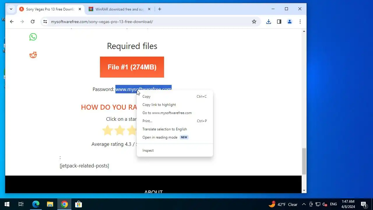The width and height of the screenshot is (373, 210).
Task: Show hidden tray icons chevron
Action: click(304, 204)
